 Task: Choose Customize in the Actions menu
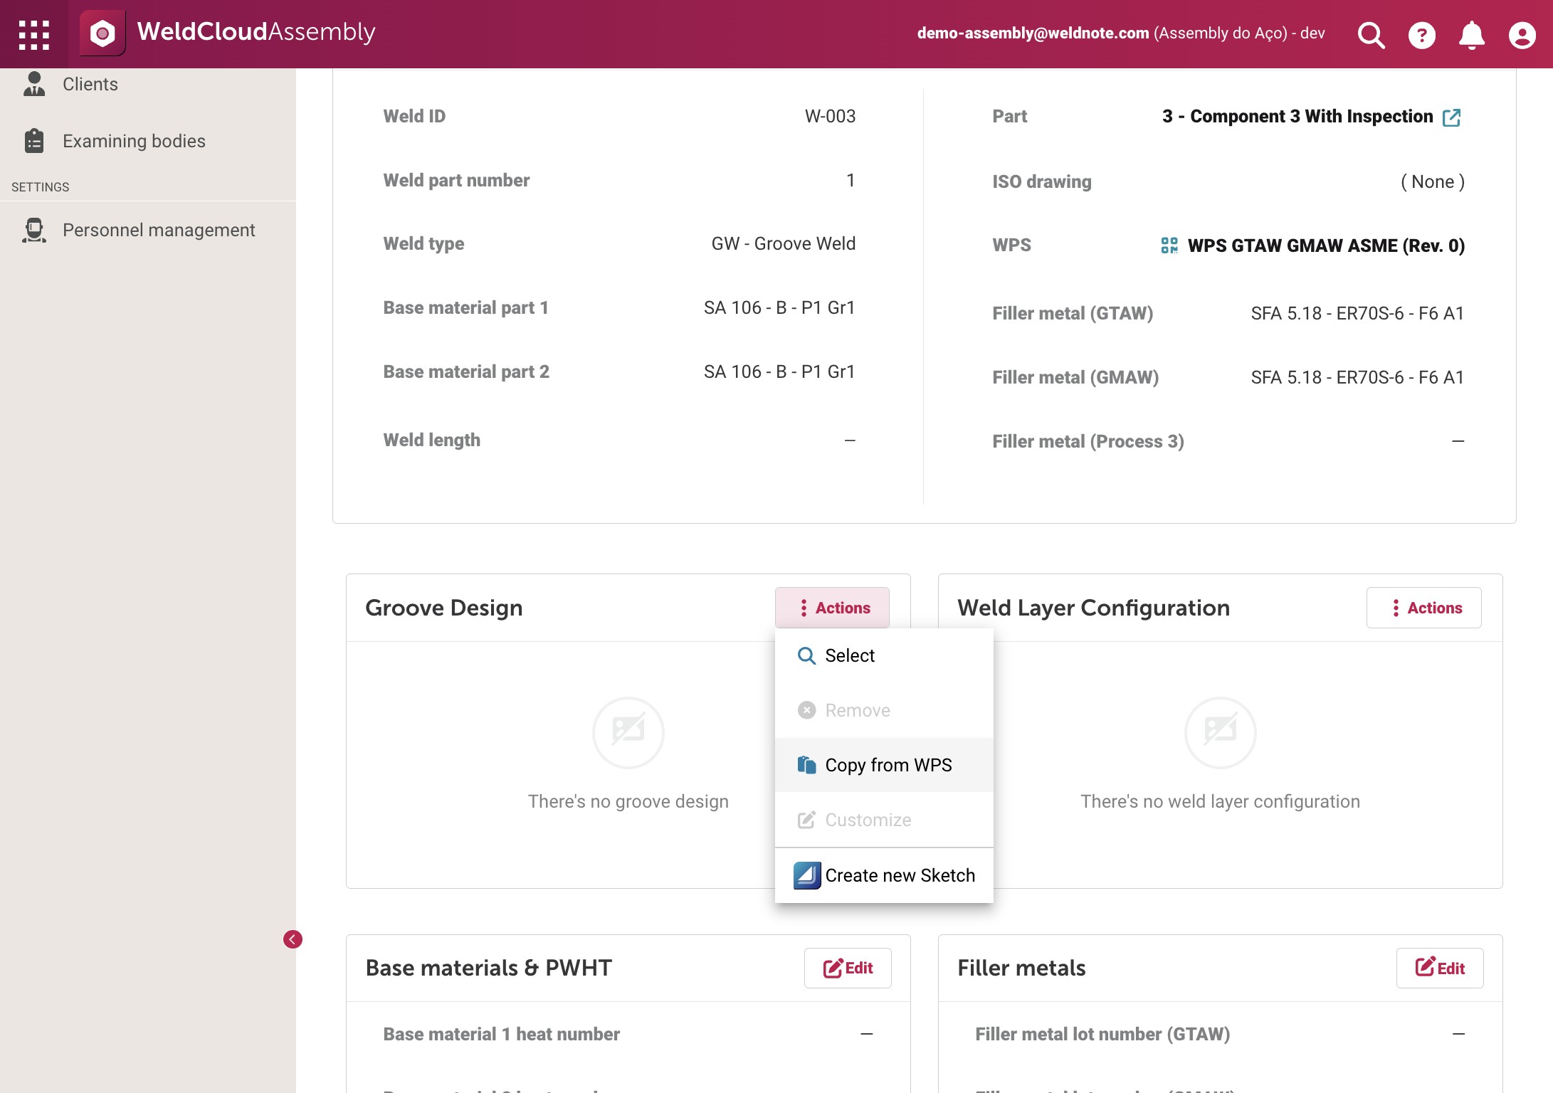point(884,820)
